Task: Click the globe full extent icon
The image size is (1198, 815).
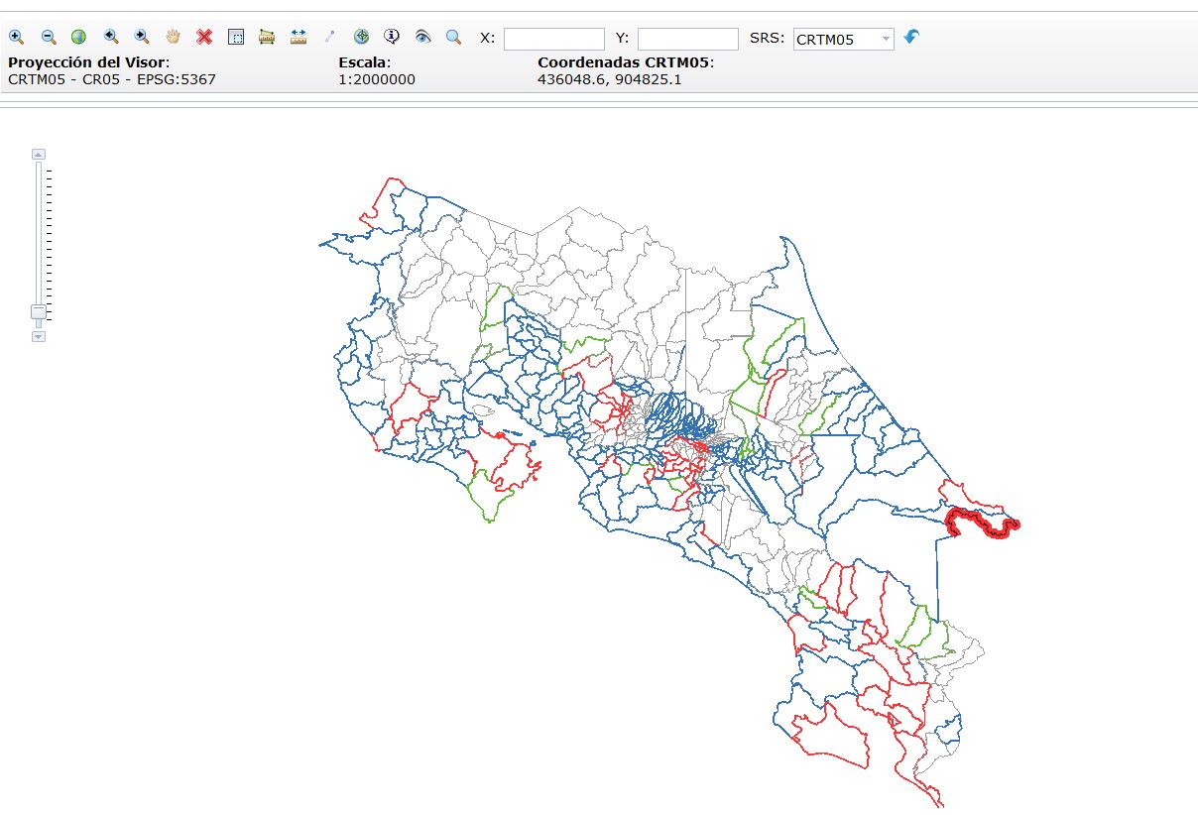Action: [x=78, y=37]
